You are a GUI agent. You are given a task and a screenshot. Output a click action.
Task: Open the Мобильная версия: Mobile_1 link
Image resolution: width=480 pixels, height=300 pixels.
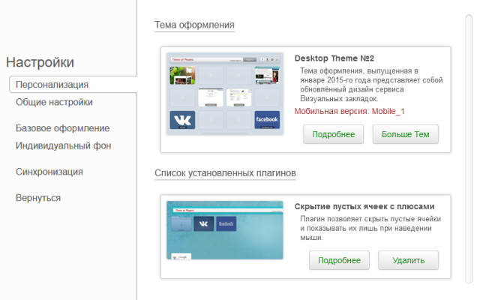[349, 112]
